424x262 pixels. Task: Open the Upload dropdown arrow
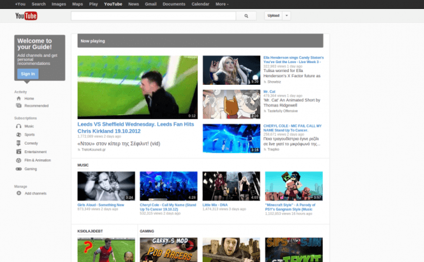[x=287, y=16]
